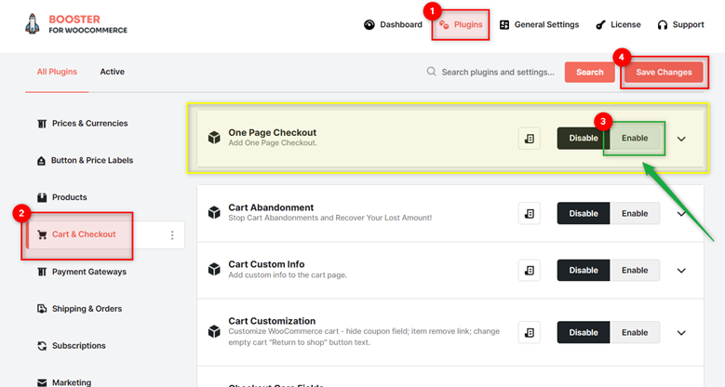This screenshot has height=387, width=725.
Task: Click the Subscriptions refresh icon
Action: click(x=42, y=346)
